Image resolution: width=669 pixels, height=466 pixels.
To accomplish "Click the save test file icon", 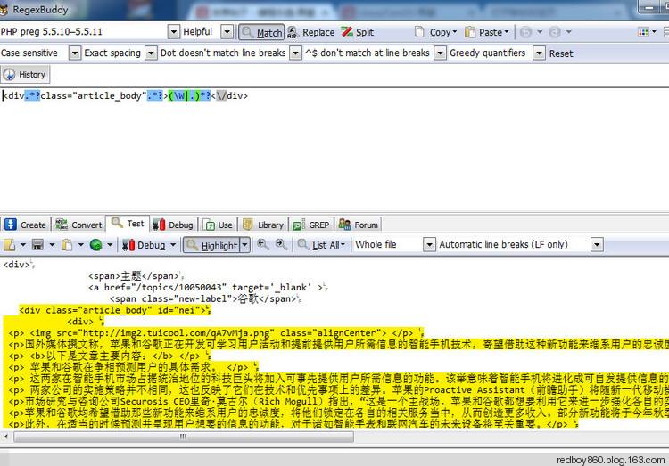I will pyautogui.click(x=37, y=245).
